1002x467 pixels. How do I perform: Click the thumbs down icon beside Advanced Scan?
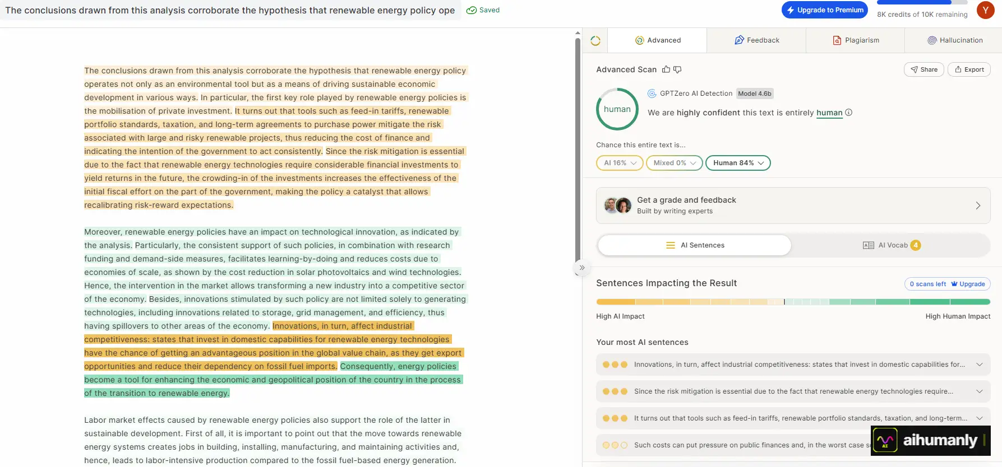click(677, 69)
